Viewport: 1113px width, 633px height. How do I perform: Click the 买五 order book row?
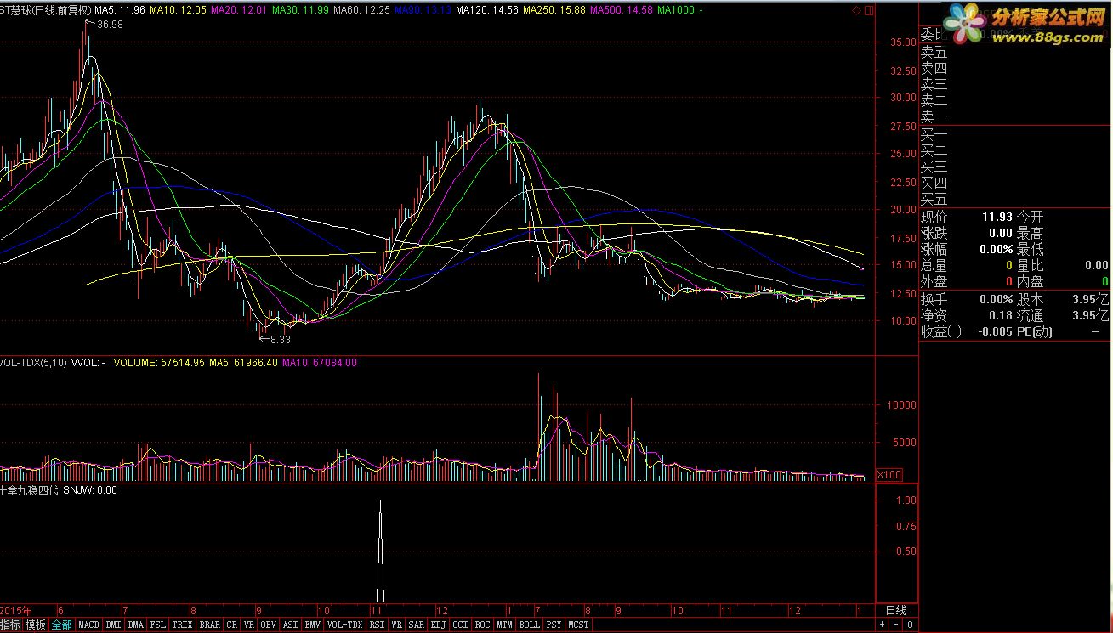pos(1016,199)
